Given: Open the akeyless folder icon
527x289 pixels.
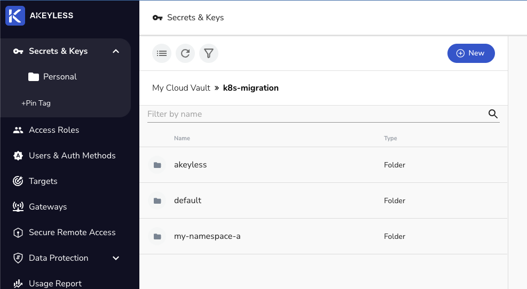Looking at the screenshot, I should [x=157, y=165].
